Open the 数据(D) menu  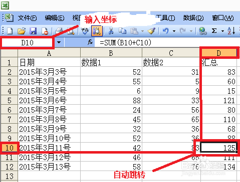pyautogui.click(x=193, y=18)
